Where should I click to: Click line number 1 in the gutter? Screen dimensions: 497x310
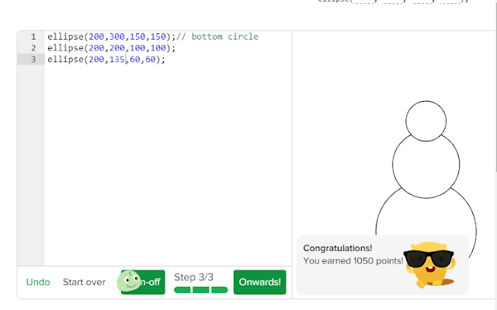[x=33, y=37]
